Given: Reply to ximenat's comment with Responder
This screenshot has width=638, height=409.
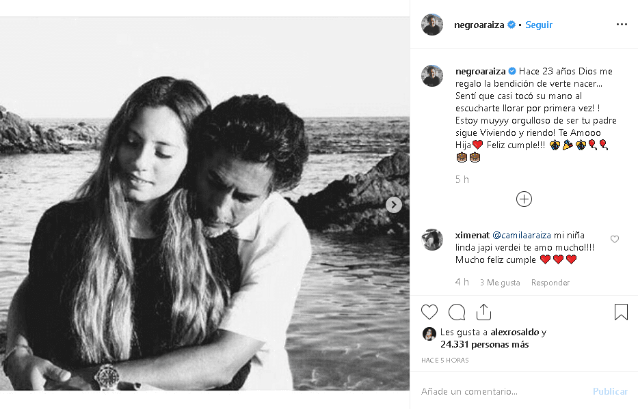Looking at the screenshot, I should pyautogui.click(x=550, y=283).
